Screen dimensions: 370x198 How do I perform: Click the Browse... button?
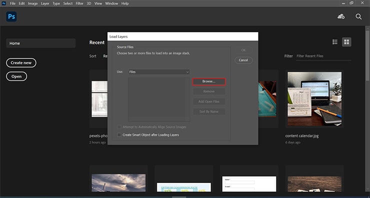[x=209, y=81]
